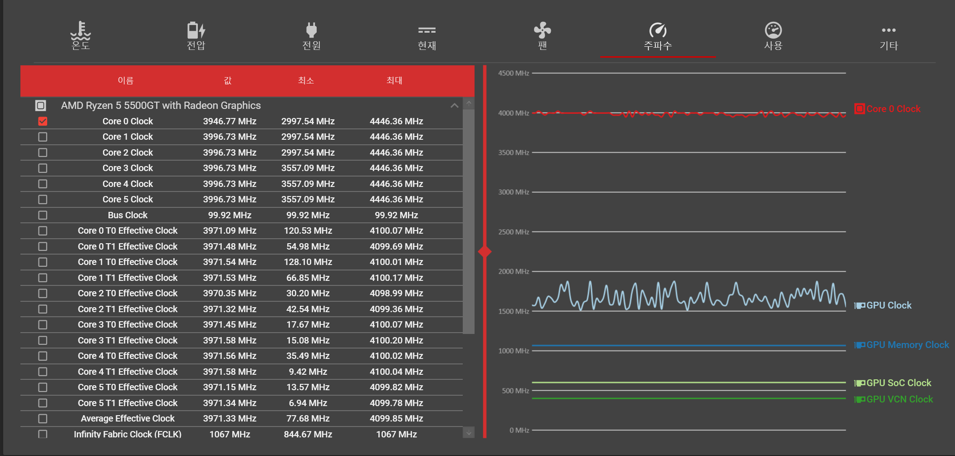The width and height of the screenshot is (955, 456).
Task: Open the 팬 fan tab icon
Action: point(542,30)
